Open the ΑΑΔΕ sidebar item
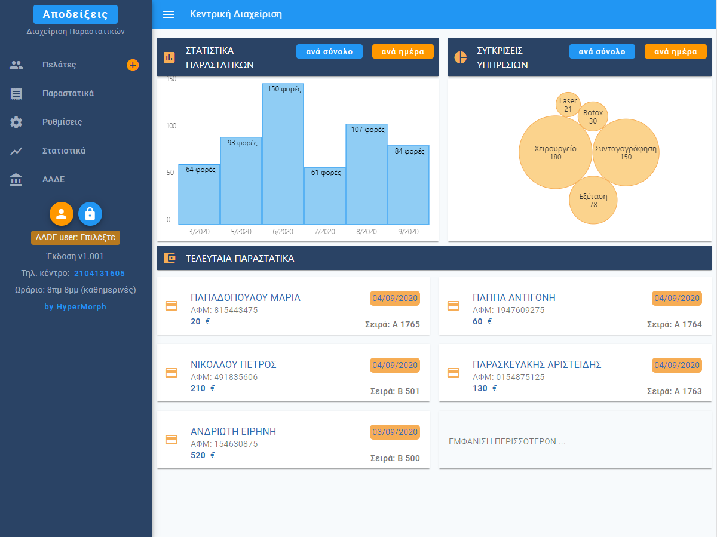Screen dimensions: 717x537 [x=53, y=179]
